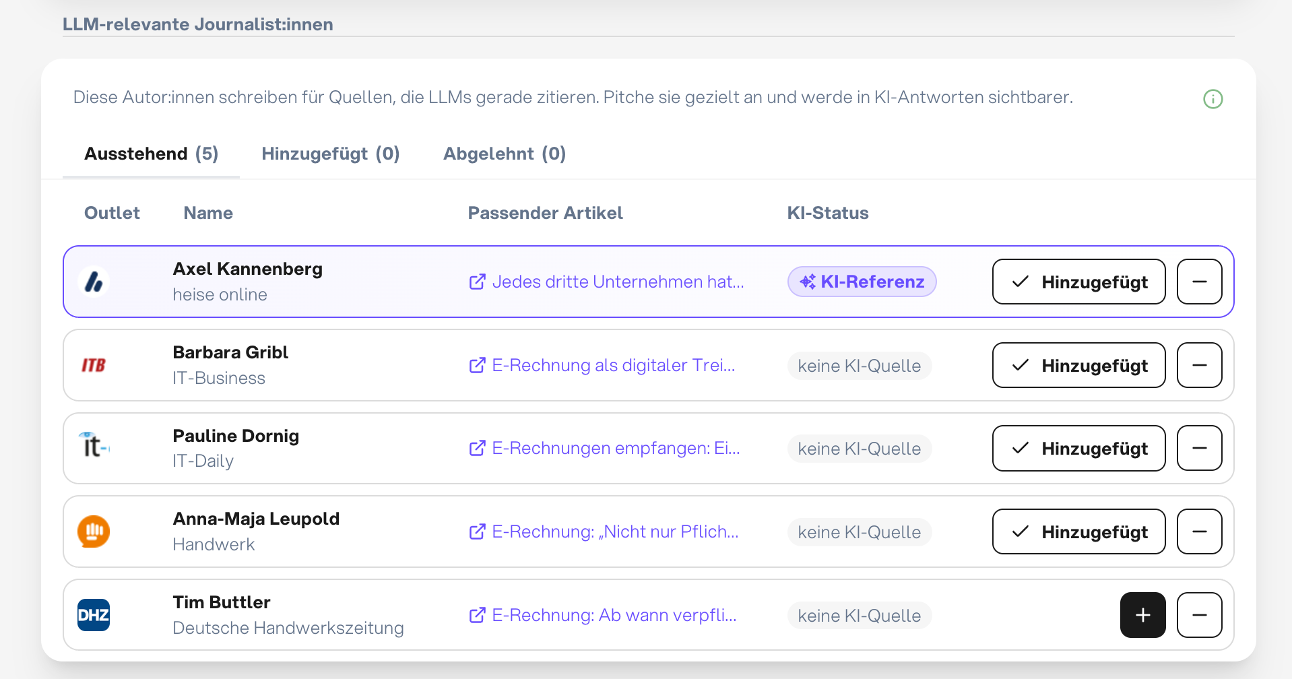Toggle Hinzugefügt for Barbara Gribl

pyautogui.click(x=1078, y=365)
